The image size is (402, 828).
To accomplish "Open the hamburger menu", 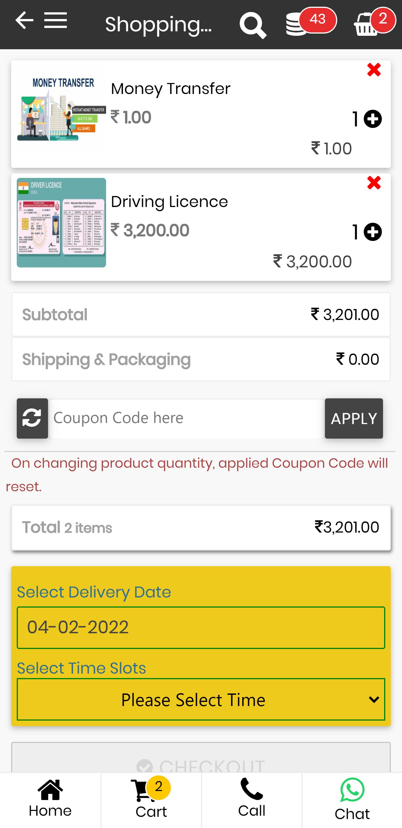I will coord(56,21).
